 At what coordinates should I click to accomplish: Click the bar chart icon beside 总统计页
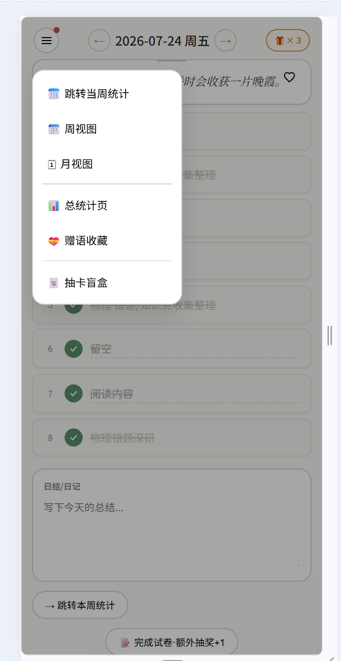pyautogui.click(x=54, y=205)
